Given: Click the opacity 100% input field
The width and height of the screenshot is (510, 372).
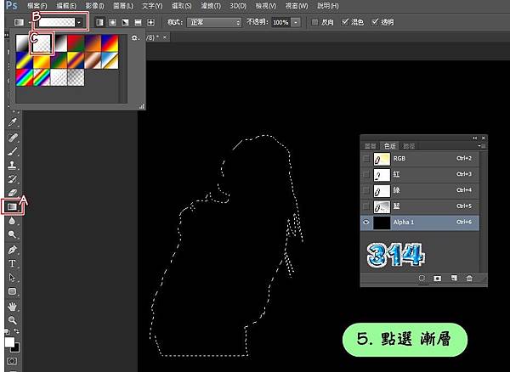Looking at the screenshot, I should pos(281,22).
